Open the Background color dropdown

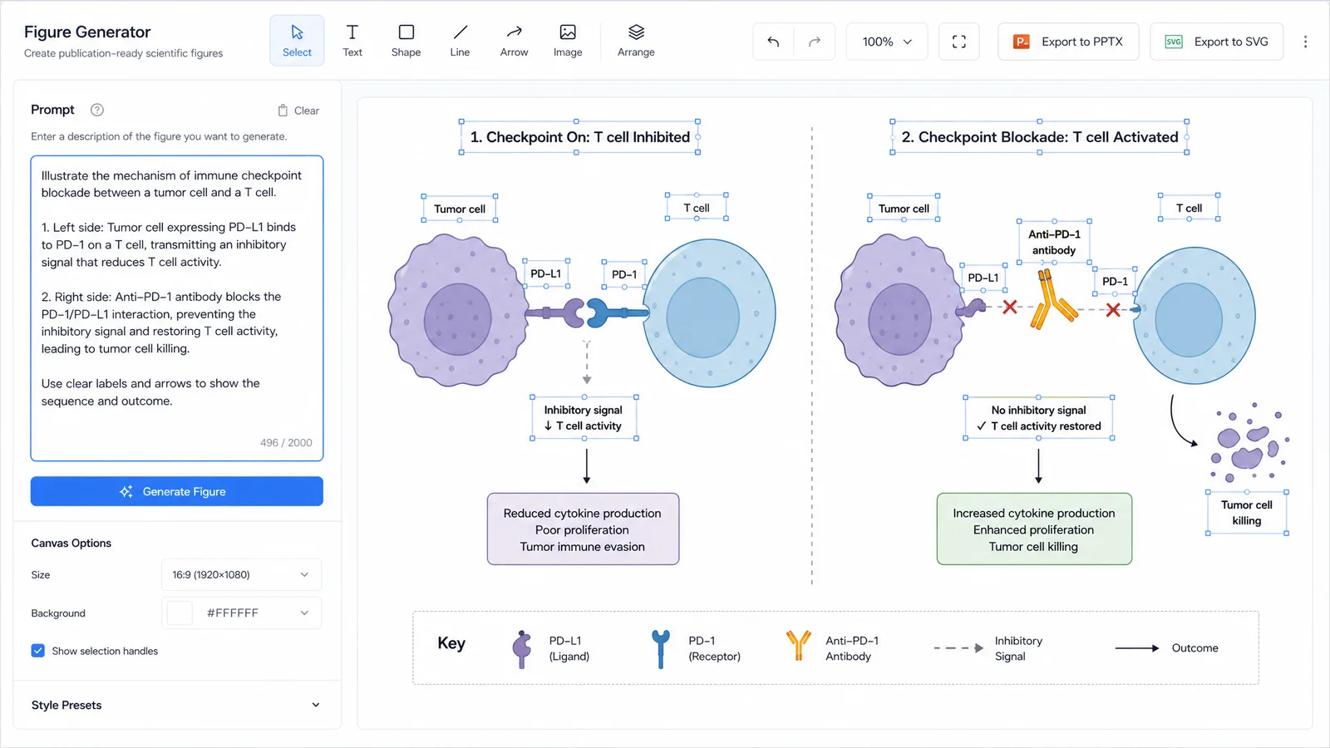coord(241,613)
